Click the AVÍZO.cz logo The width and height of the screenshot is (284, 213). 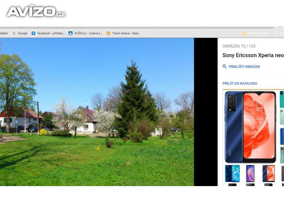[x=36, y=12]
